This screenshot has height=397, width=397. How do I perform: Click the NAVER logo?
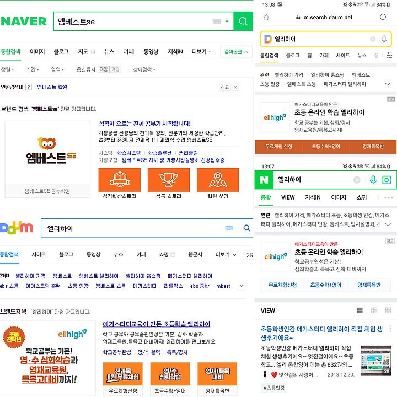point(24,22)
